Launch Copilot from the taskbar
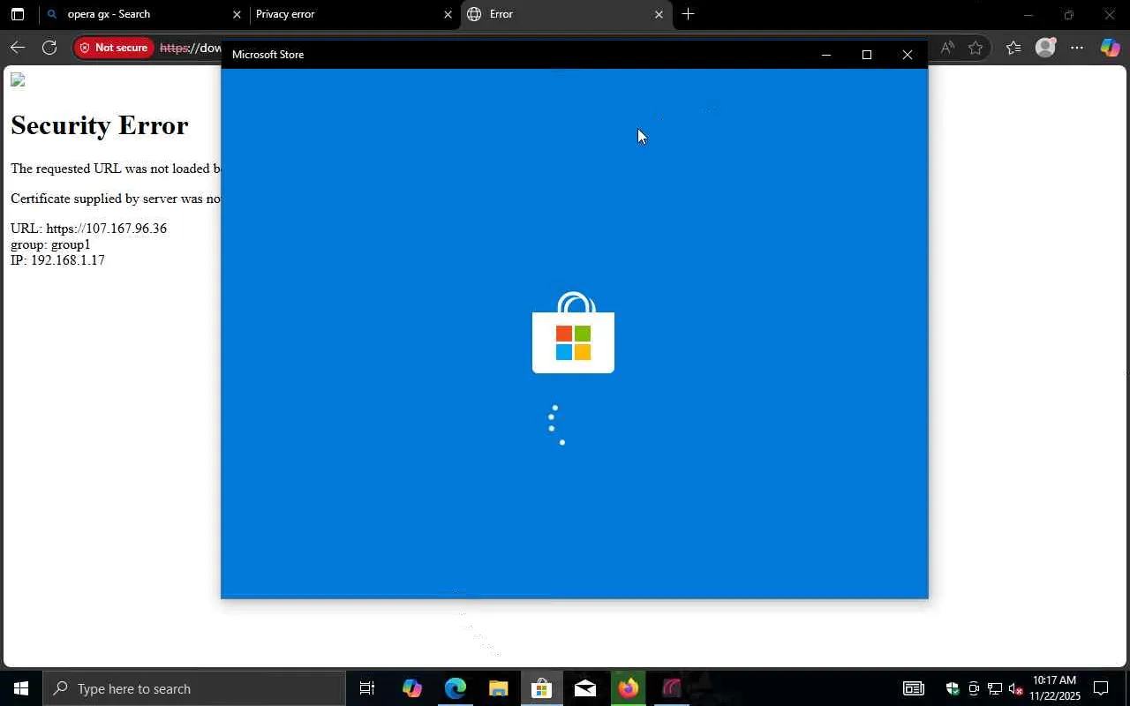The height and width of the screenshot is (706, 1130). click(x=411, y=688)
